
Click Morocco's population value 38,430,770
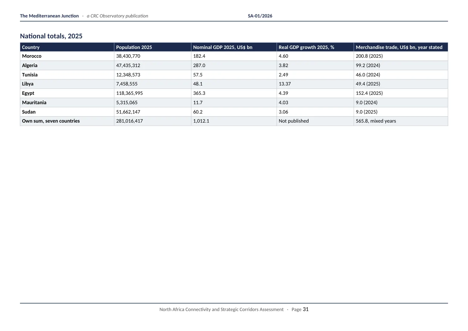[x=128, y=56]
